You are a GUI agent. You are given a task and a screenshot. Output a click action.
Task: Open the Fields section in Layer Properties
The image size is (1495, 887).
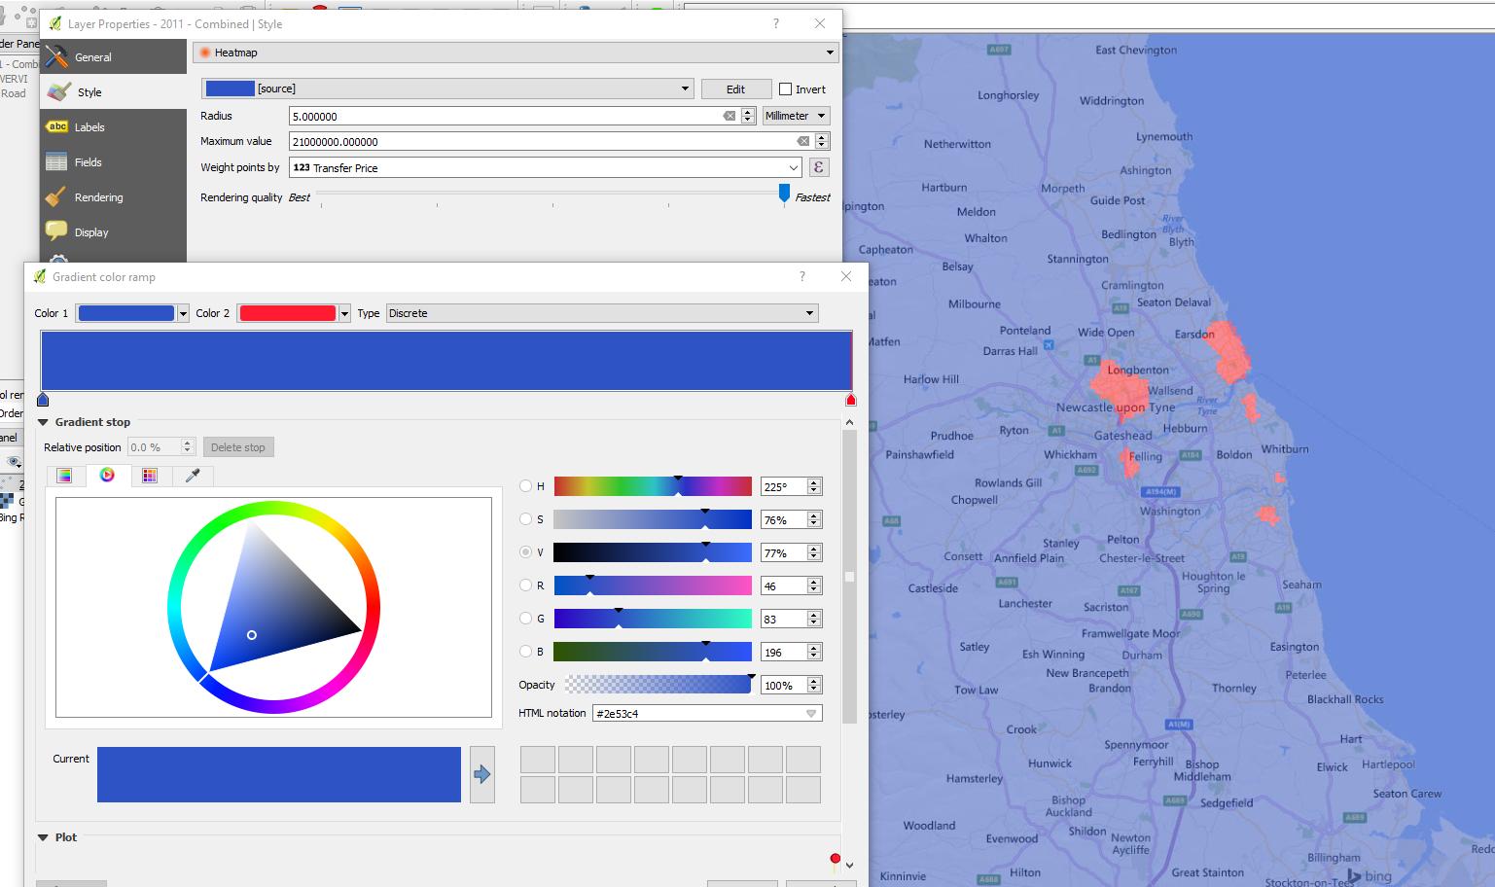[x=113, y=162]
